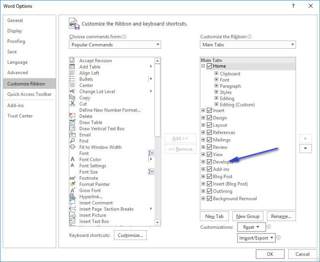This screenshot has width=320, height=262.
Task: Click the Grow Font icon
Action: click(72, 190)
